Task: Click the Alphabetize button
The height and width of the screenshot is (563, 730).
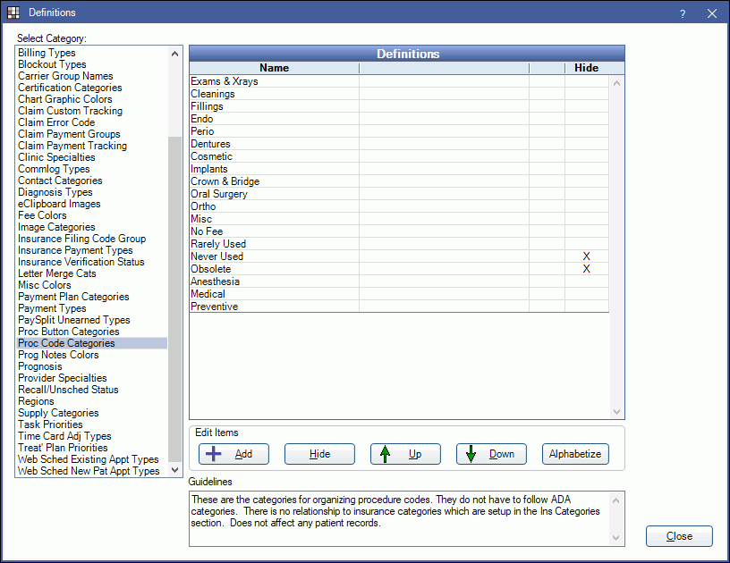Action: click(x=575, y=454)
